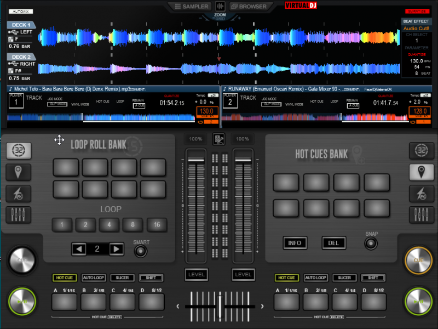Move crossfader left with left arrow
Image resolution: width=438 pixels, height=329 pixels.
point(177,307)
